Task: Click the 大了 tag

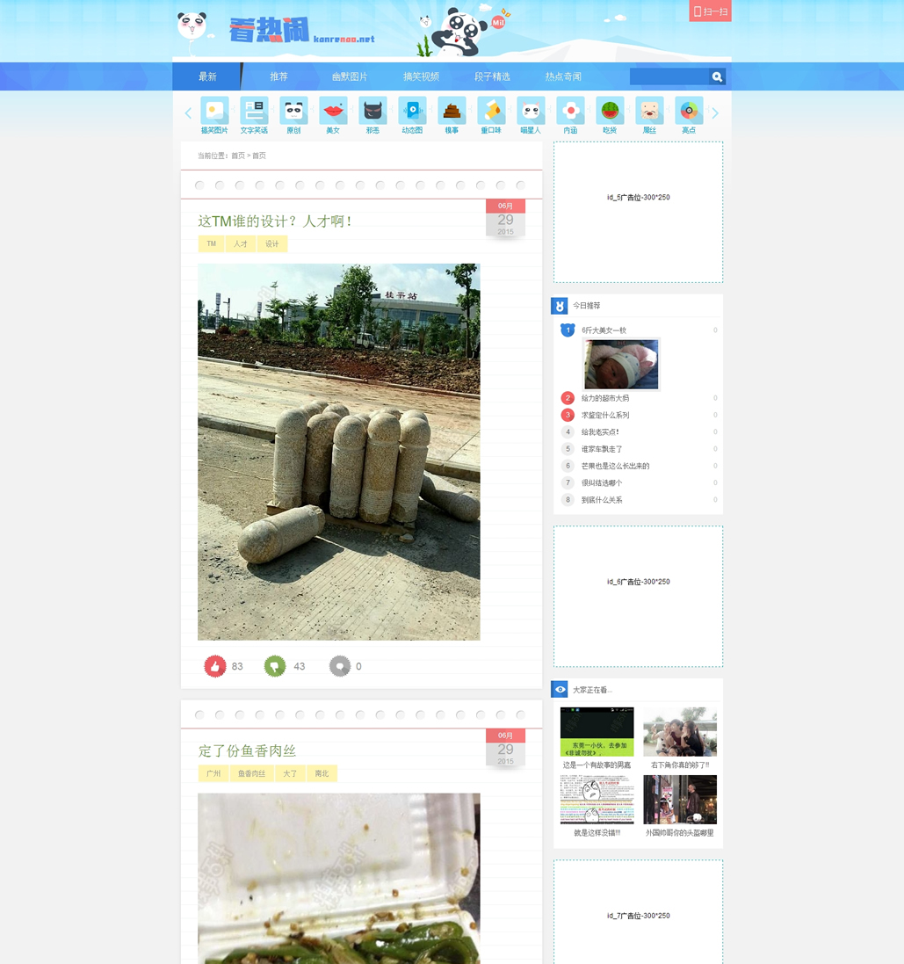Action: pos(290,773)
